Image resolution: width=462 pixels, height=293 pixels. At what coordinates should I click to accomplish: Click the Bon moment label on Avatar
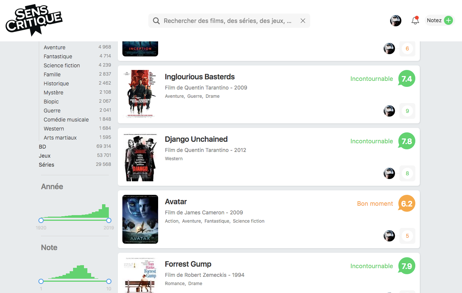tap(375, 203)
